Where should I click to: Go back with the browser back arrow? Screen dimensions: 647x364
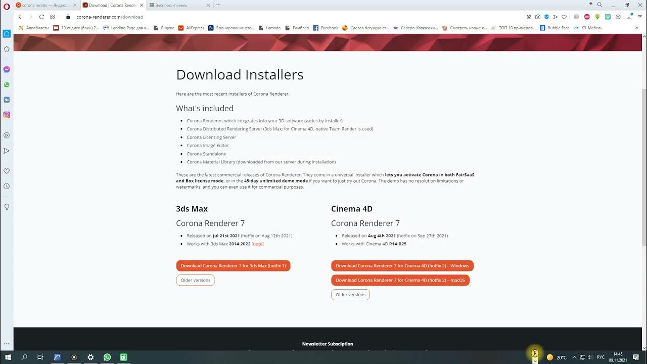(x=20, y=17)
